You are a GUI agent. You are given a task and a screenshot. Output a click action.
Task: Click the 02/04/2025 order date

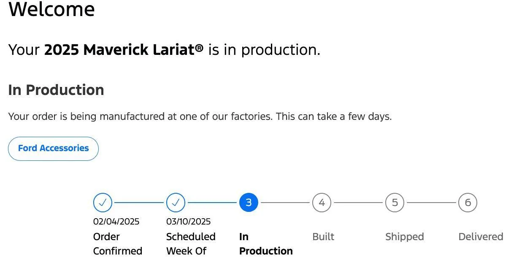[116, 222]
